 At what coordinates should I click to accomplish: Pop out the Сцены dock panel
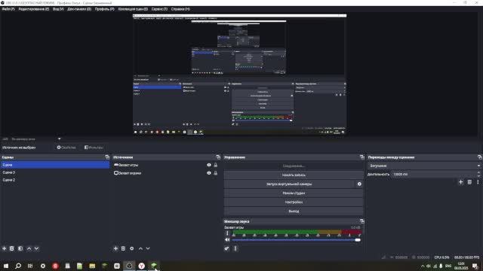(107, 157)
